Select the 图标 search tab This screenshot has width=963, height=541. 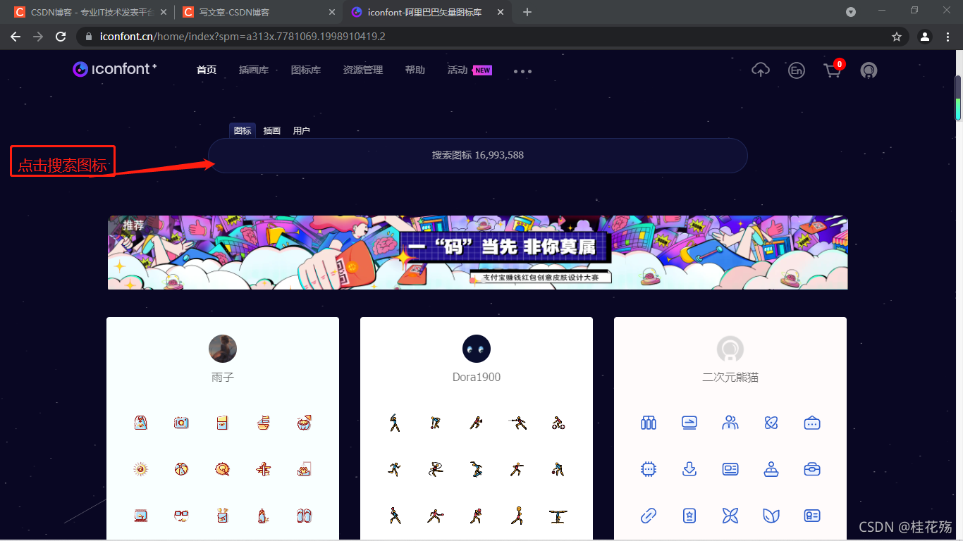pos(243,130)
